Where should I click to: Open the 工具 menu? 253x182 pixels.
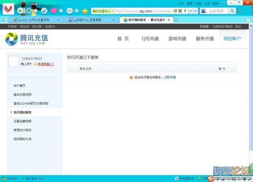[x=207, y=3]
